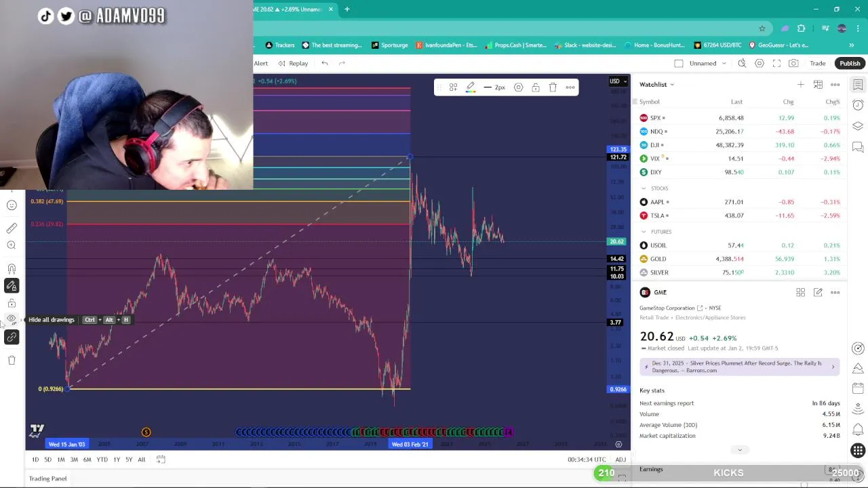Open Object Tree layers icon in sidebar
Viewport: 868px width, 488px height.
click(858, 126)
